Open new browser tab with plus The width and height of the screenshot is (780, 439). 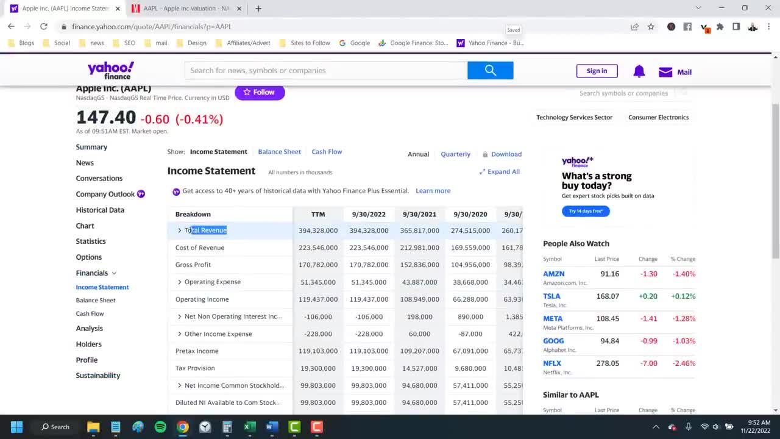pos(258,9)
